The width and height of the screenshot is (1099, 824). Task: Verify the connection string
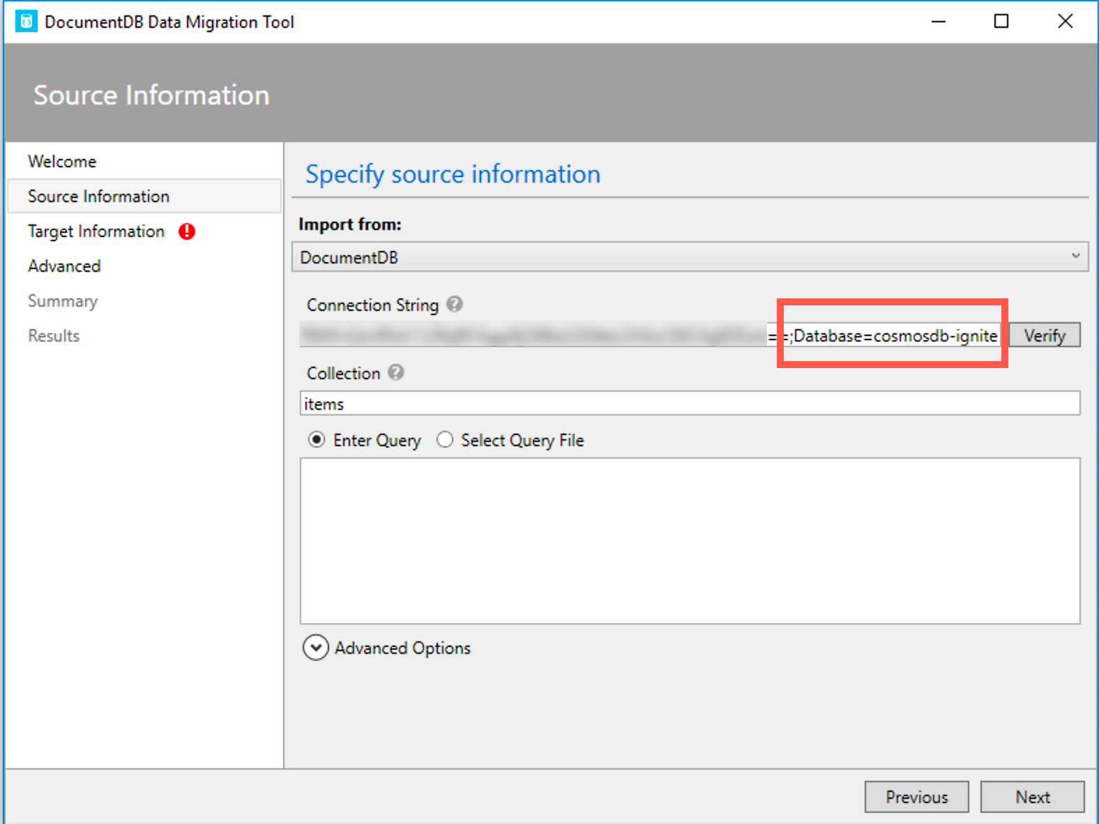[x=1045, y=335]
